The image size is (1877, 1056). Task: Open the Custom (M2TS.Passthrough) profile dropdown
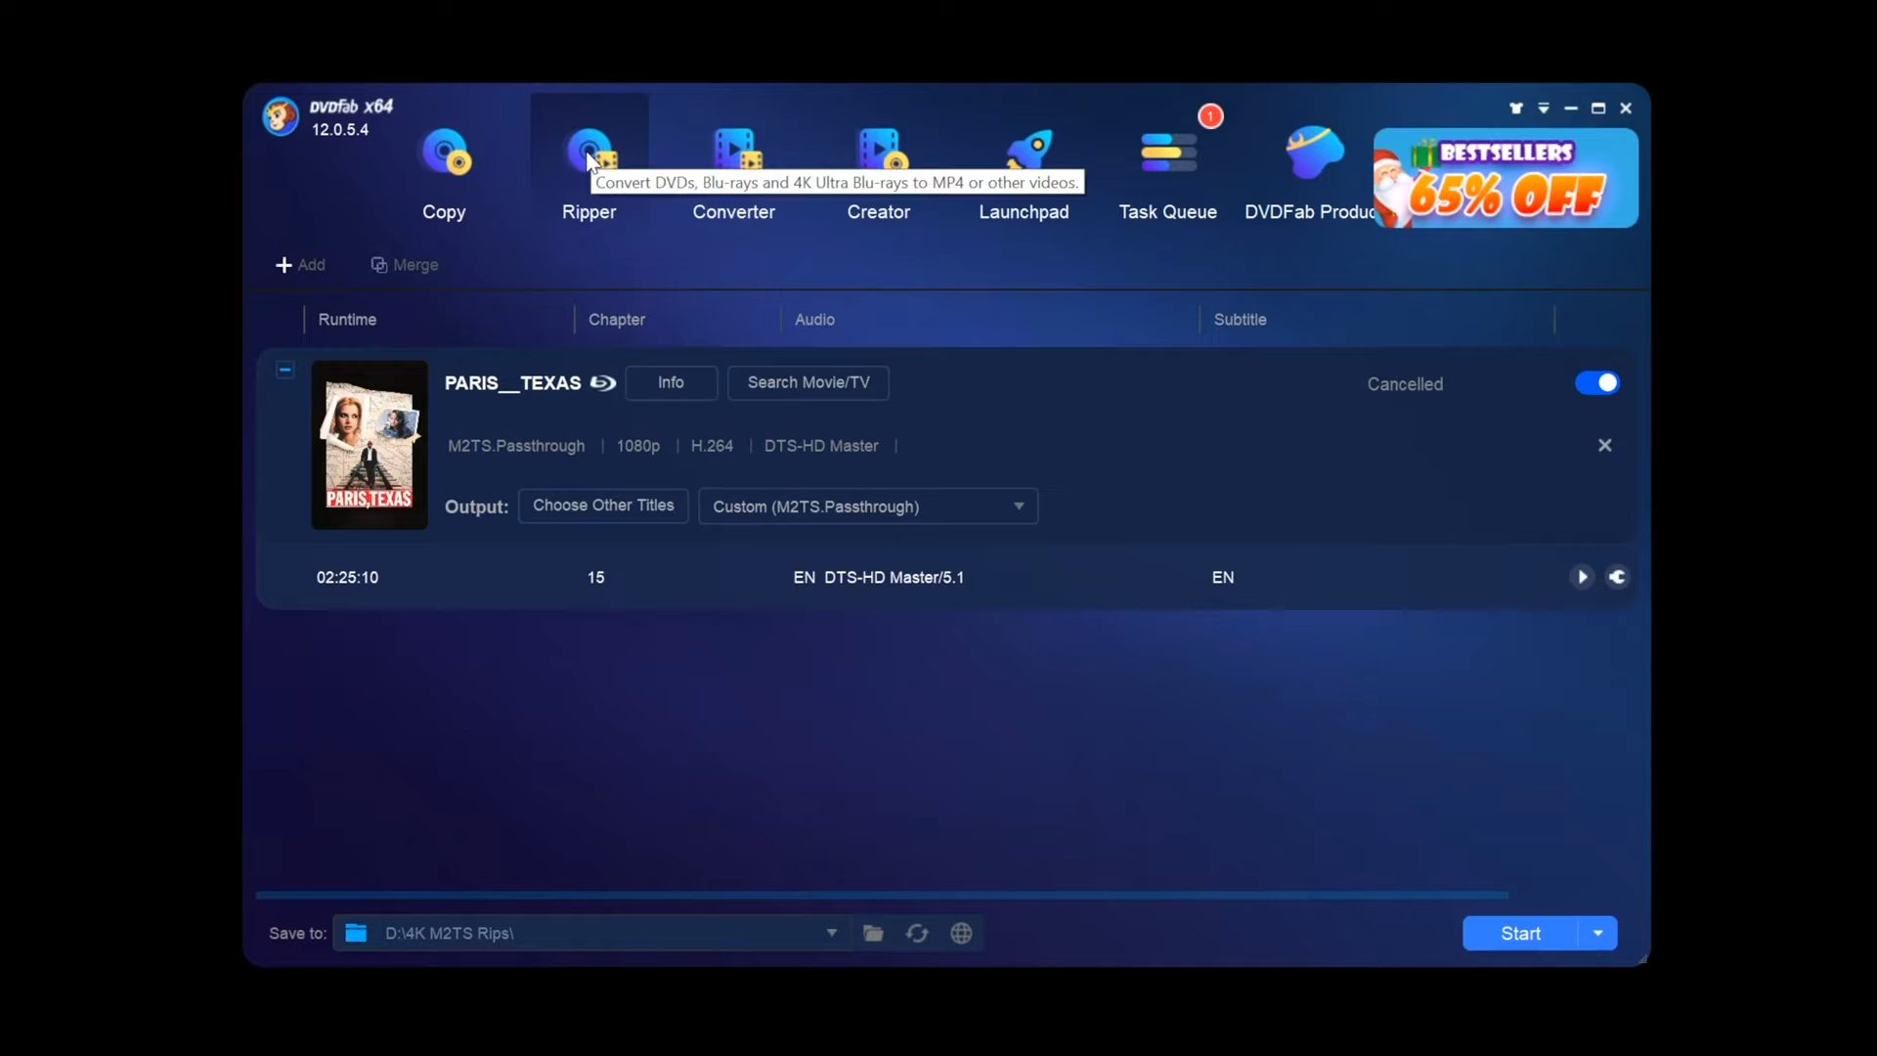click(x=868, y=506)
